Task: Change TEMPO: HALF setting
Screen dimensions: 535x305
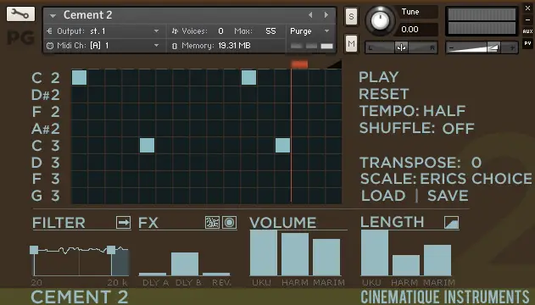Action: point(412,111)
